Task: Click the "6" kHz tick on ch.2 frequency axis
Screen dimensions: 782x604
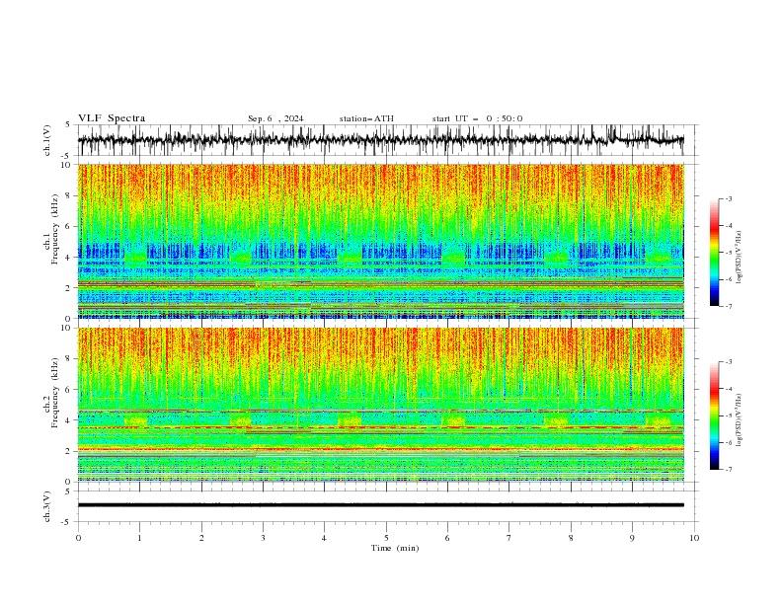Action: (69, 389)
